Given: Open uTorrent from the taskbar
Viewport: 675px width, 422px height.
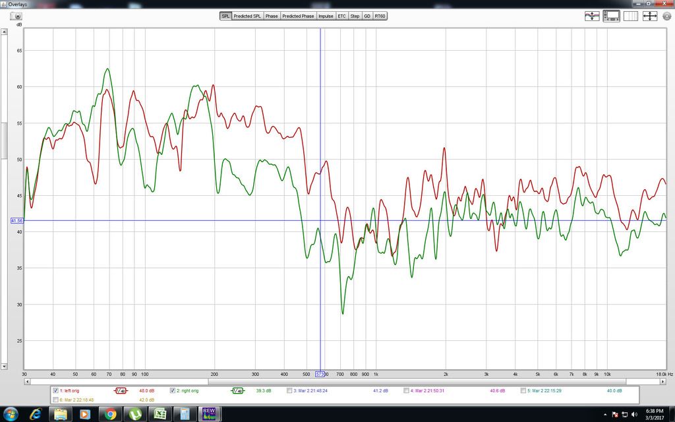Looking at the screenshot, I should pyautogui.click(x=135, y=414).
